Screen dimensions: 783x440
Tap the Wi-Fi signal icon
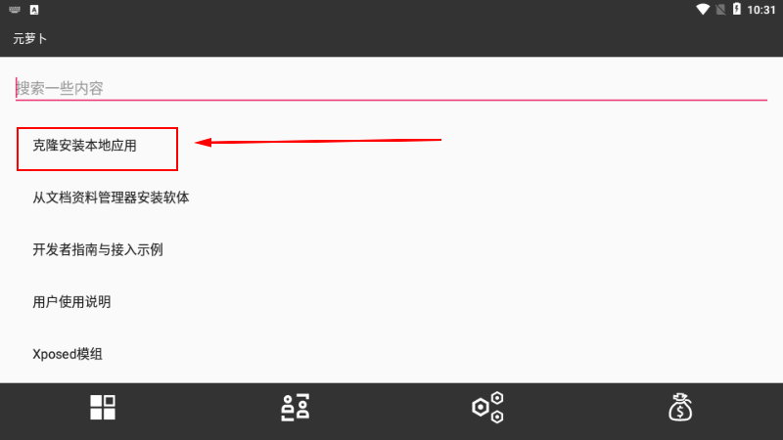click(x=703, y=10)
